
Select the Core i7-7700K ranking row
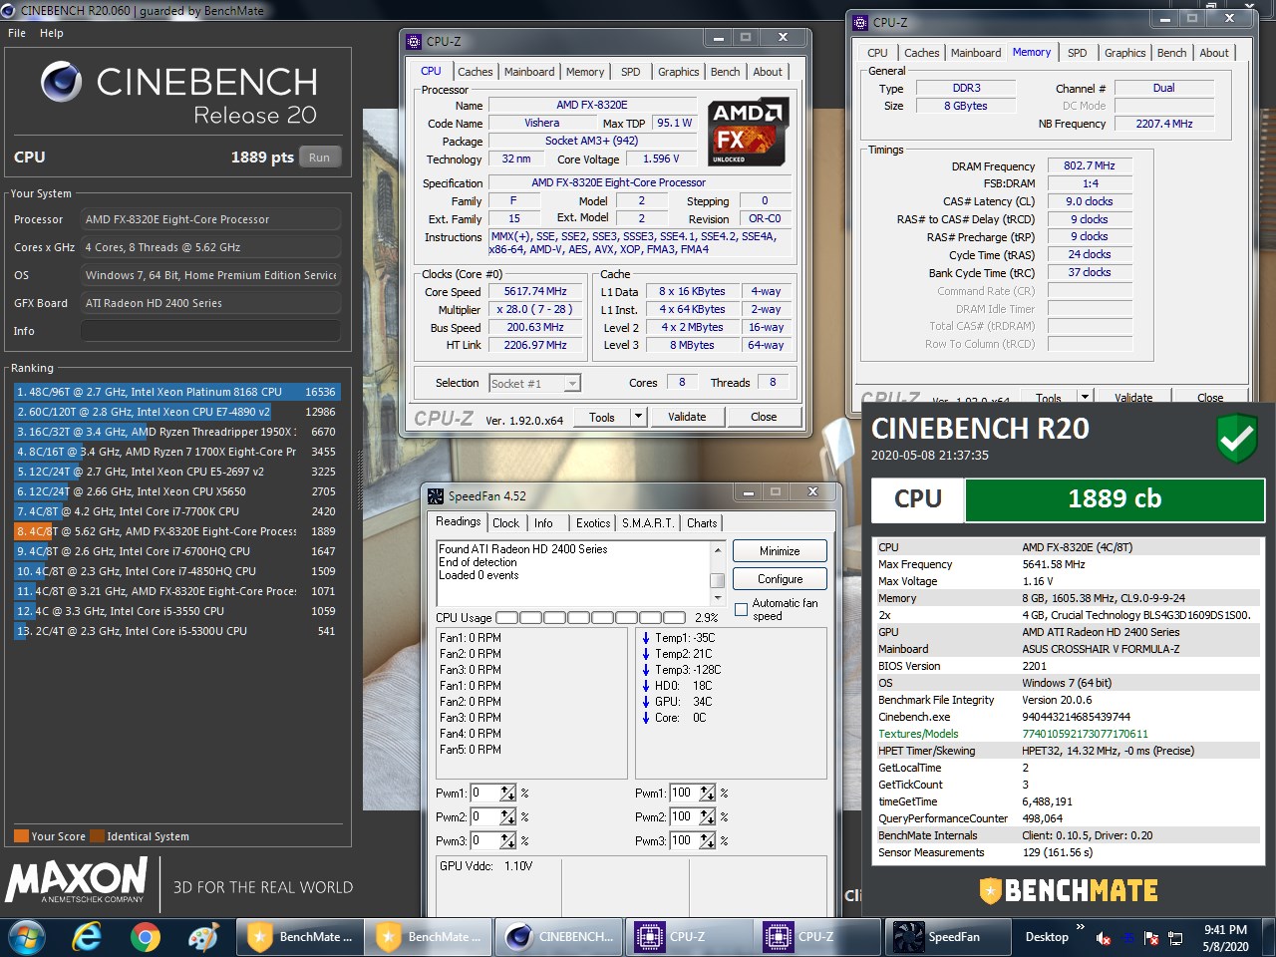(x=176, y=511)
